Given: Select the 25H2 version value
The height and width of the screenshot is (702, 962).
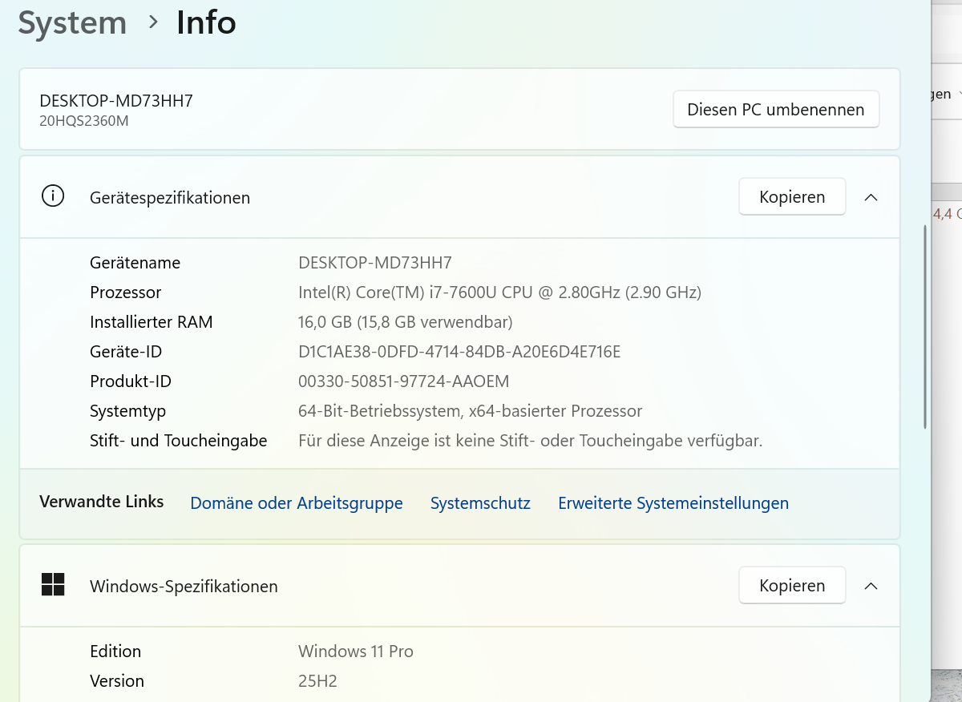Looking at the screenshot, I should point(317,681).
